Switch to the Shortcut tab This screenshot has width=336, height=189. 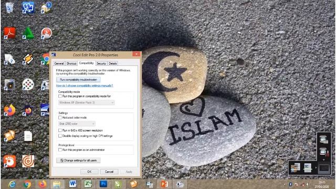pos(71,64)
